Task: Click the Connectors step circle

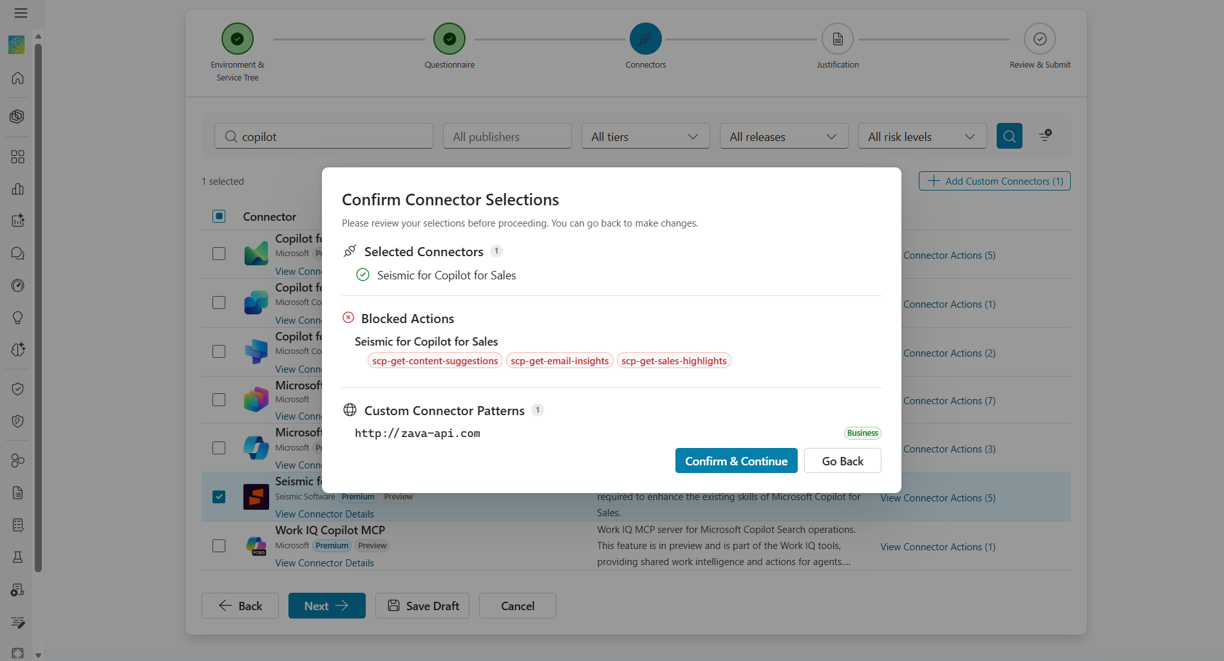Action: point(645,39)
